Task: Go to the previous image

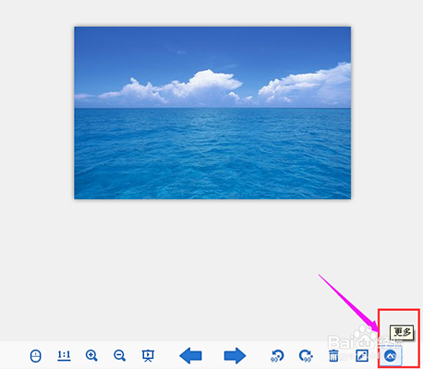Action: 190,356
